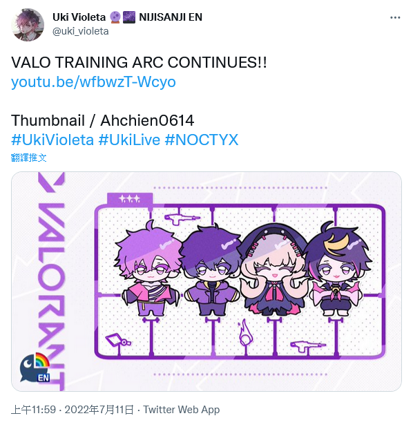The image size is (413, 427).
Task: Click the Valorant logo mark at top-left of image
Action: click(52, 182)
